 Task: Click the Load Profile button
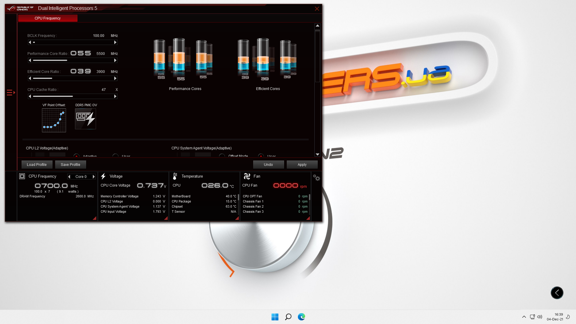[x=37, y=165]
